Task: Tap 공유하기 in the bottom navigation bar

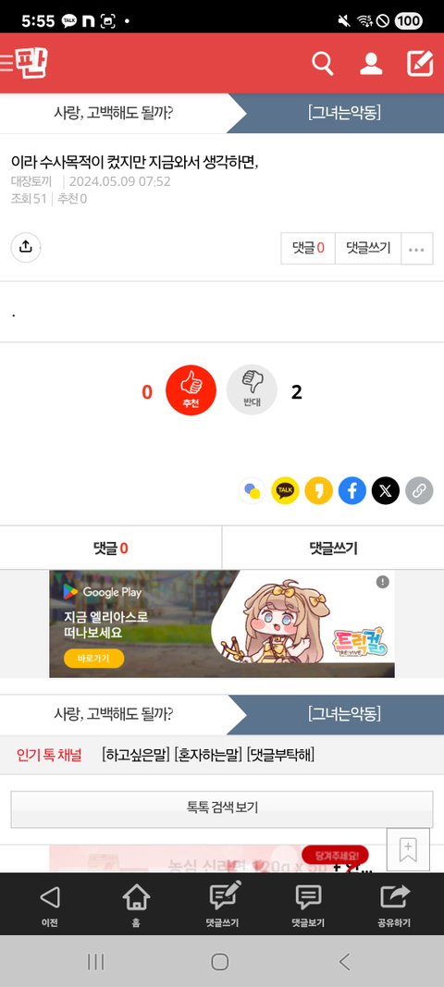Action: 394,906
